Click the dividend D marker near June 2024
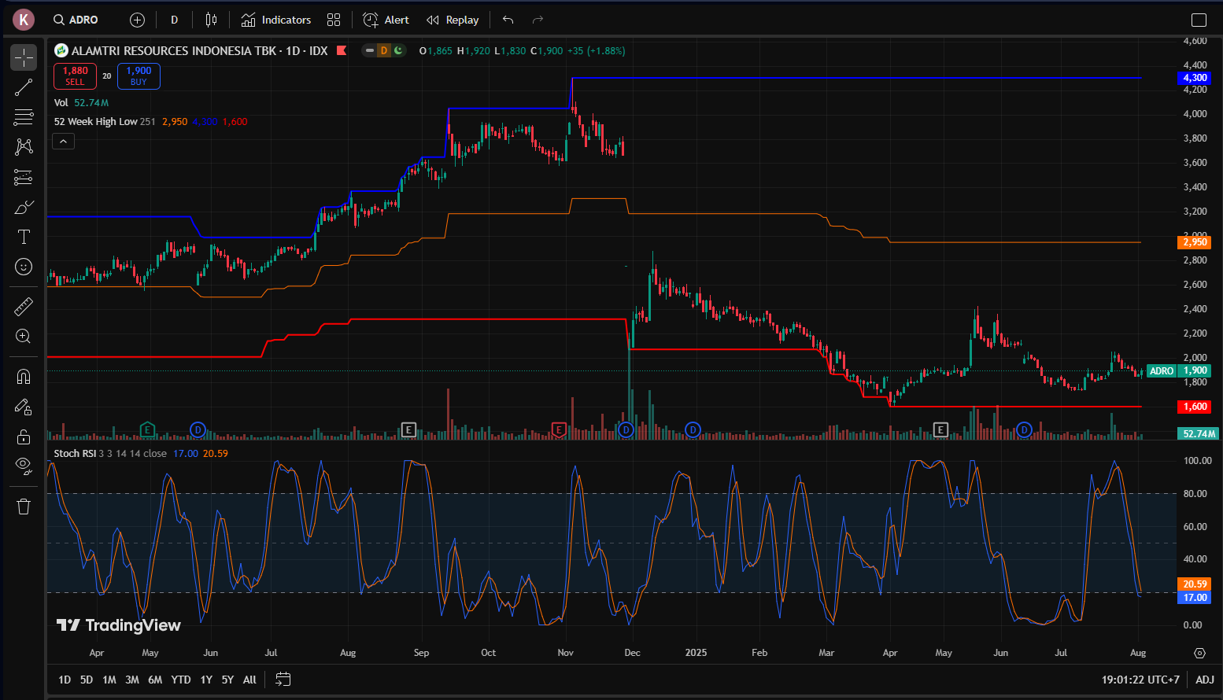 coord(198,429)
